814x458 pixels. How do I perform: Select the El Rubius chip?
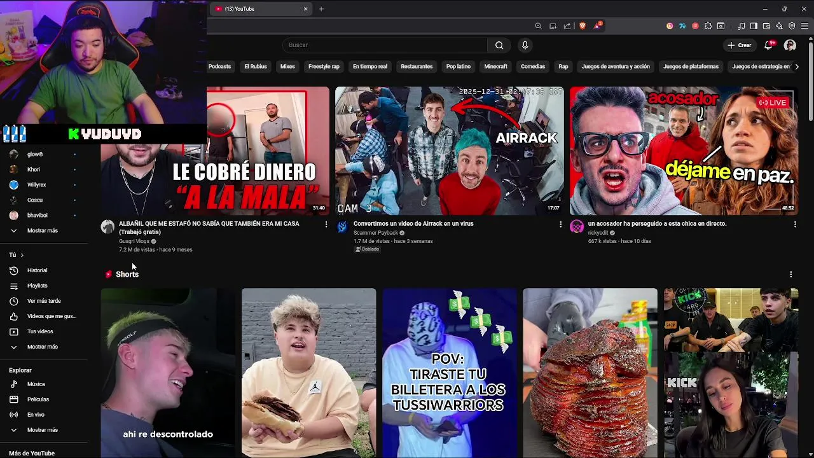256,67
